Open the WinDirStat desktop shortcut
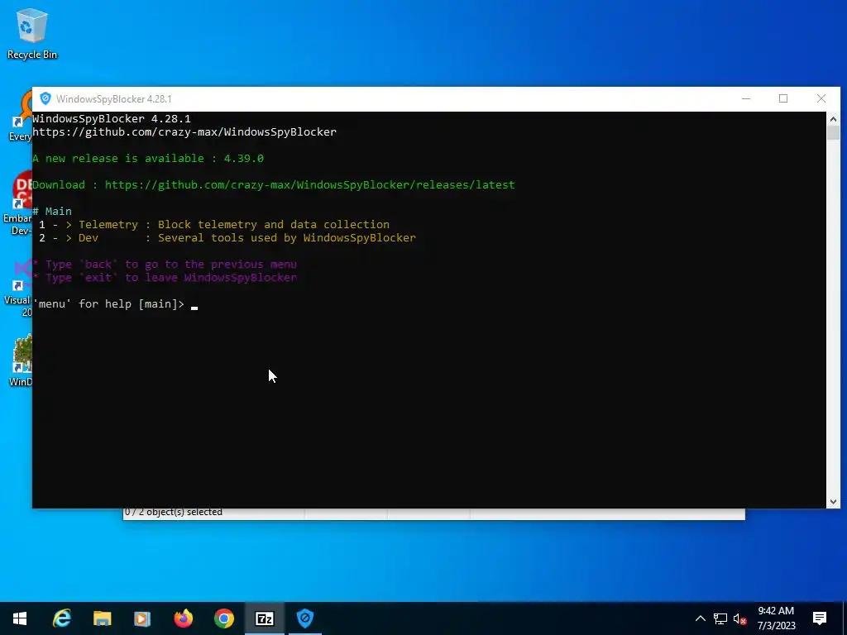Viewport: 847px width, 635px height. point(21,360)
